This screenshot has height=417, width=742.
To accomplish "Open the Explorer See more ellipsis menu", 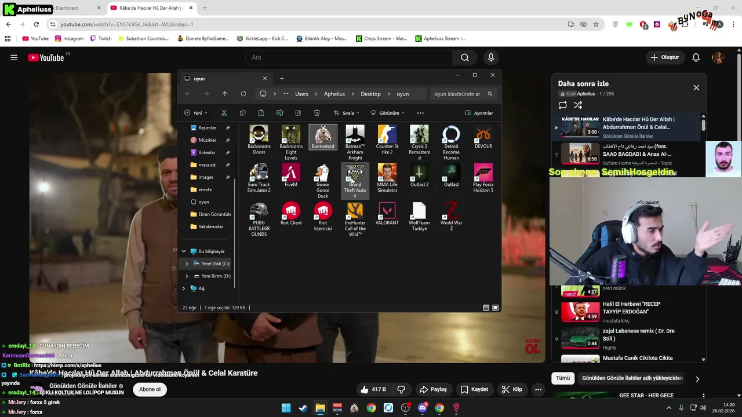I will tap(420, 113).
